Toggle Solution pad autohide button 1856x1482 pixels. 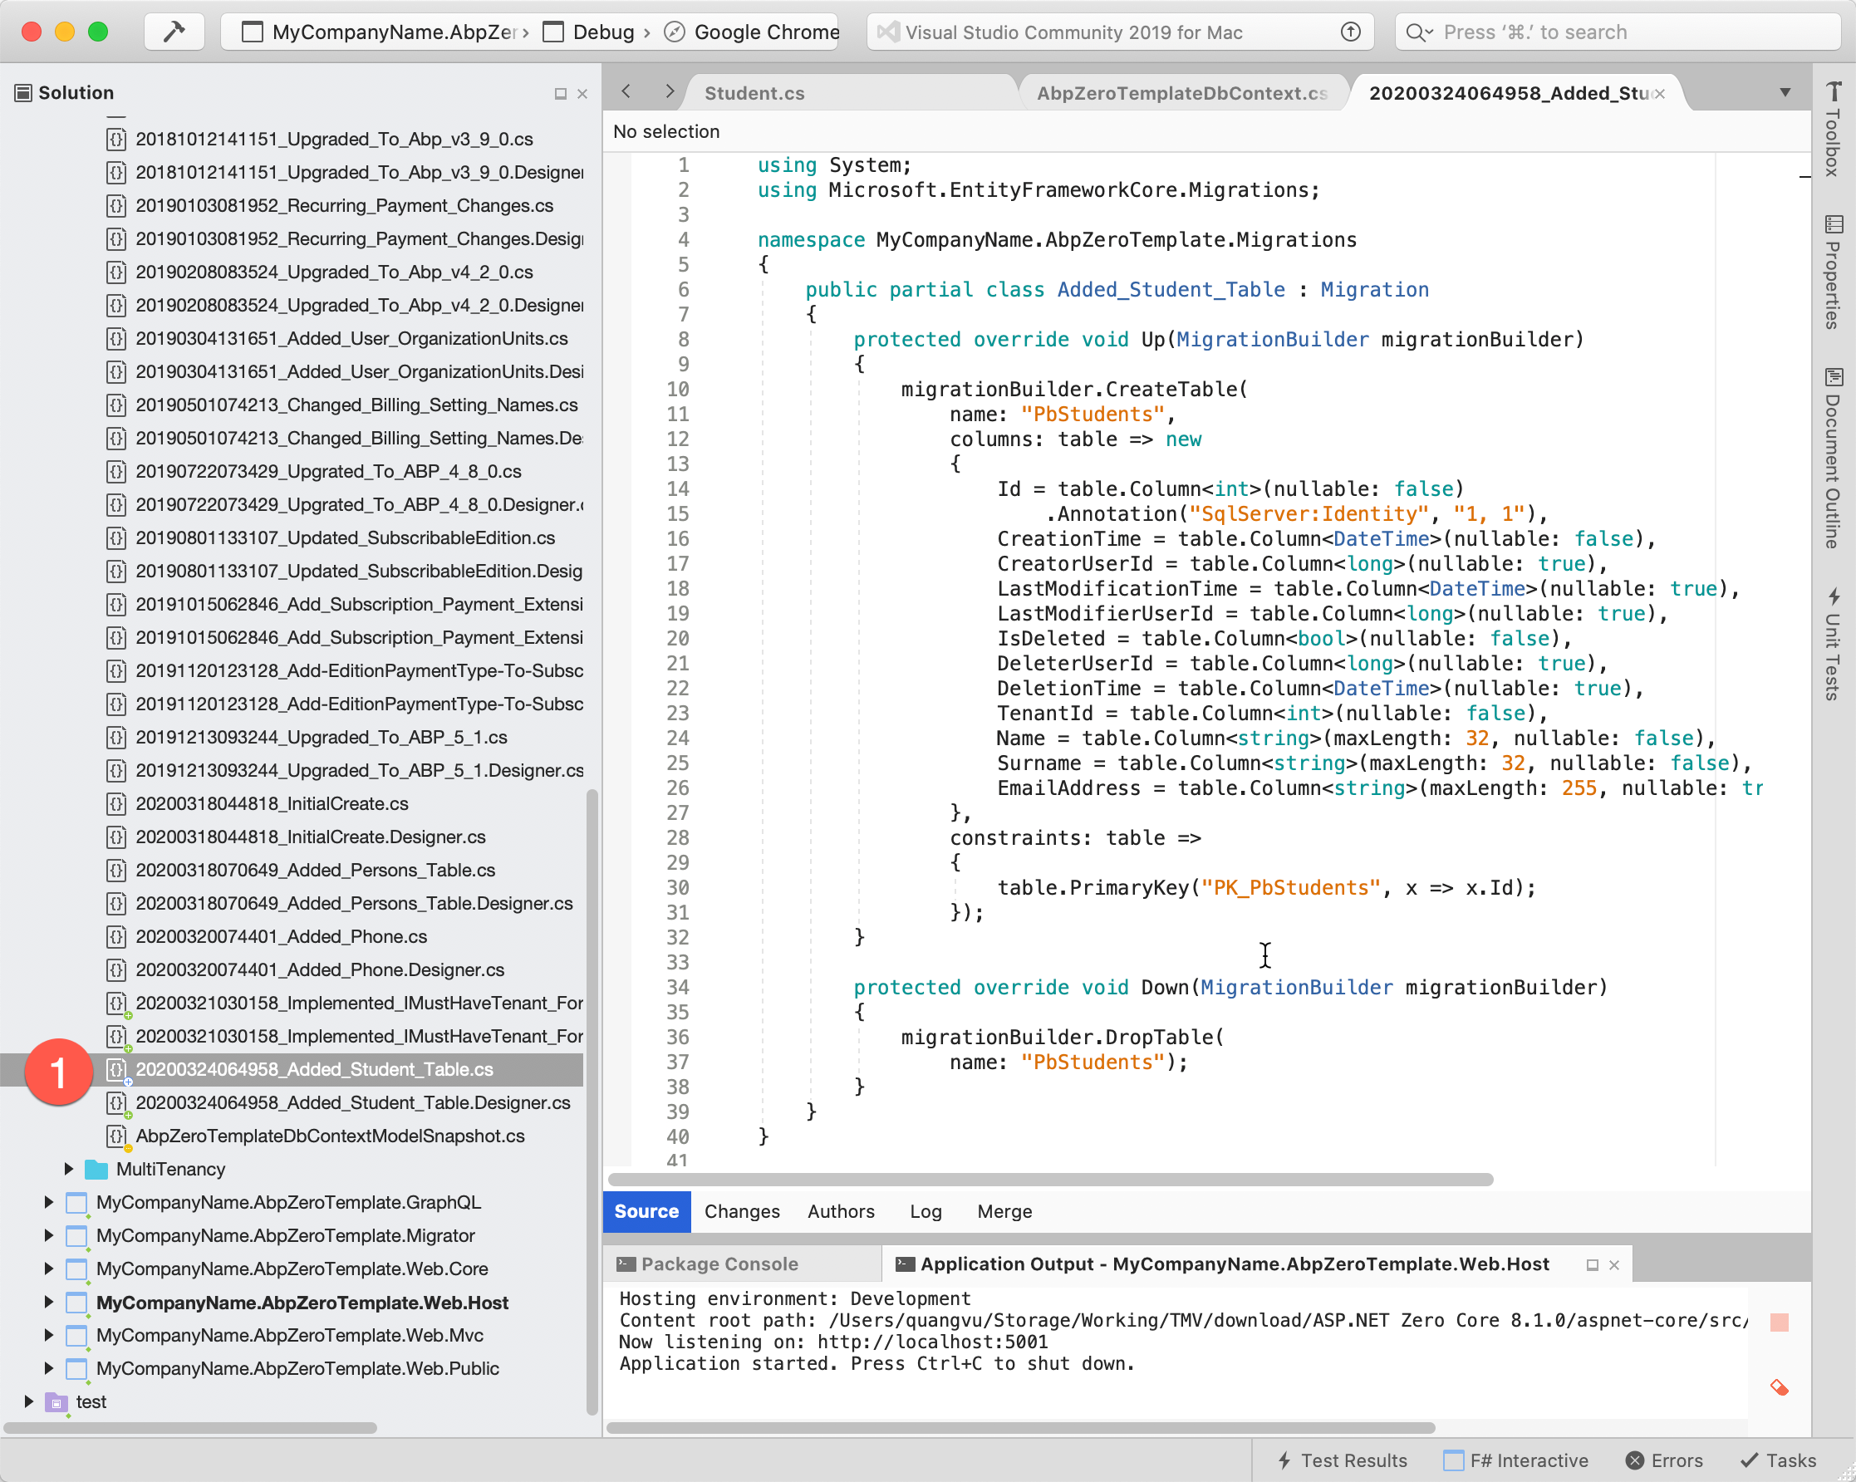tap(561, 93)
